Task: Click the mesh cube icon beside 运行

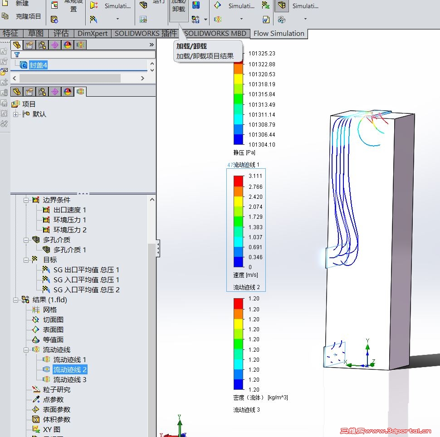Action: pyautogui.click(x=143, y=5)
